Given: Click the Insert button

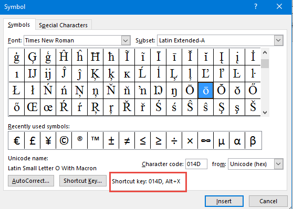Looking at the screenshot, I should [x=224, y=201].
